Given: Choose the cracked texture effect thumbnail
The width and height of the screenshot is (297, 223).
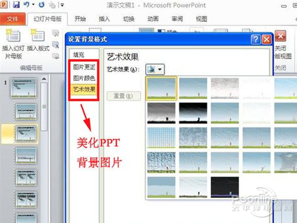Looking at the screenshot, I should (162, 162).
